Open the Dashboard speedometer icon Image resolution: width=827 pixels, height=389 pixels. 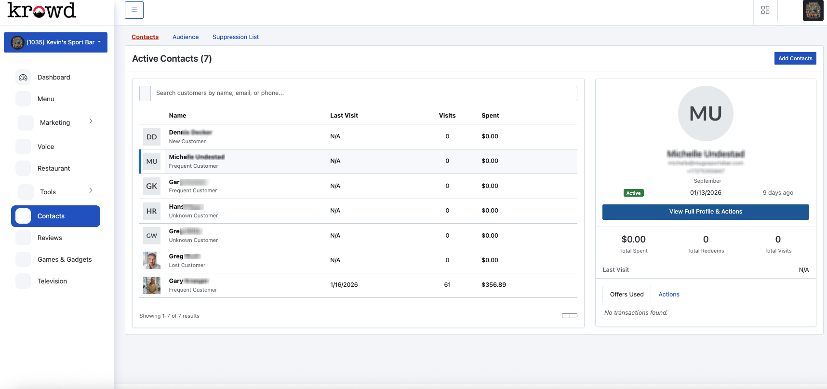point(23,77)
